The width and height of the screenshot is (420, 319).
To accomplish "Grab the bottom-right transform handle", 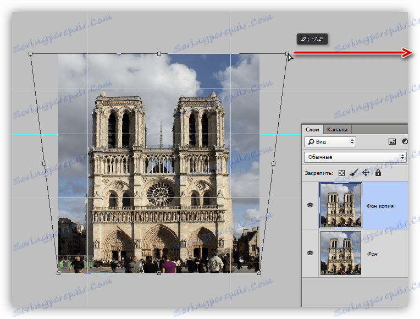I will 259,273.
